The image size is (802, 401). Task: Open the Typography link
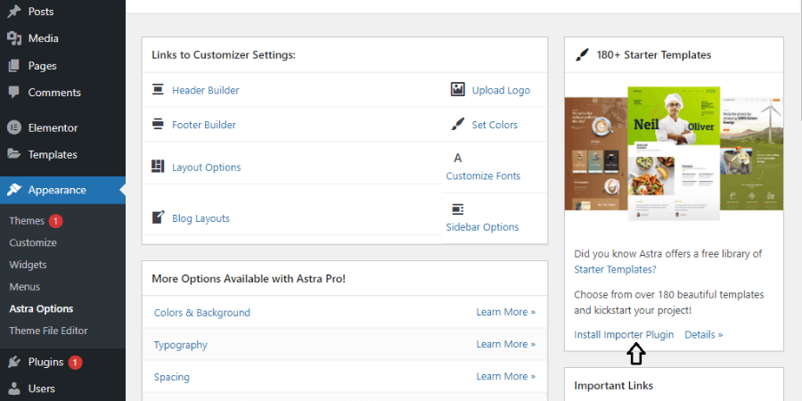click(181, 345)
